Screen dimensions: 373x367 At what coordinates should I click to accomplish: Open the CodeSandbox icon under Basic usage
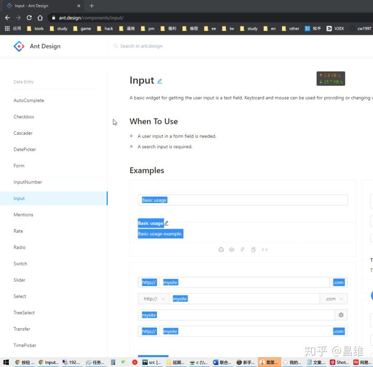pos(221,250)
